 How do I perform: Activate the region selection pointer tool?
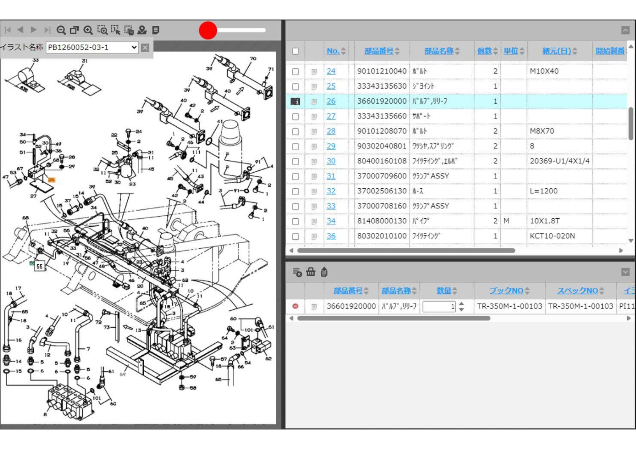116,30
